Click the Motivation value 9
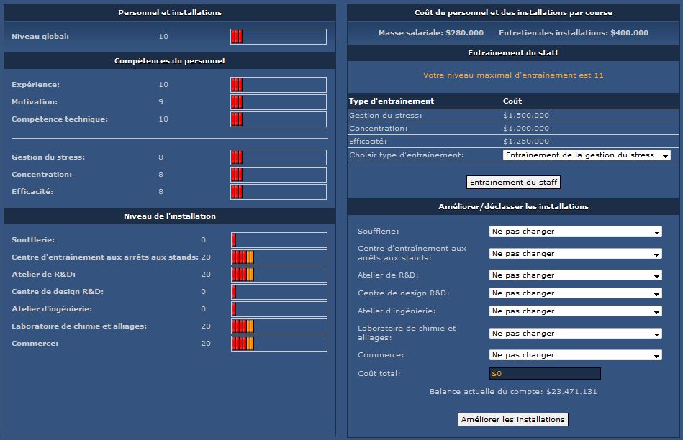Viewport: 683px width, 440px height. pos(161,102)
